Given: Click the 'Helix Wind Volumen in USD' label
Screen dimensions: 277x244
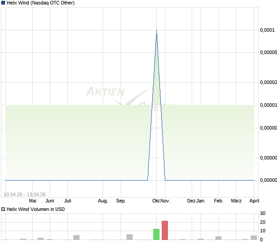Looking at the screenshot, I should [36, 209].
